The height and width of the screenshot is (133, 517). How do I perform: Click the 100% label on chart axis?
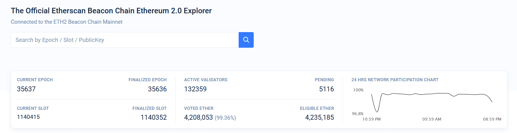click(x=358, y=90)
